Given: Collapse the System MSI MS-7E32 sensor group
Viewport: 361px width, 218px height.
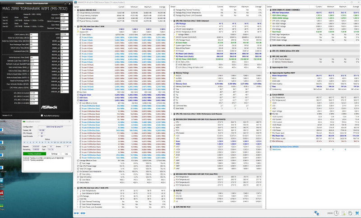Looking at the screenshot, I should (x=75, y=10).
